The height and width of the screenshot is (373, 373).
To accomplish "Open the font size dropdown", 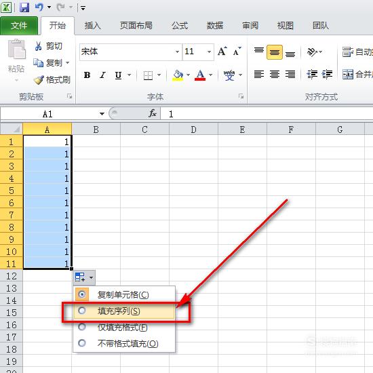I will (209, 52).
